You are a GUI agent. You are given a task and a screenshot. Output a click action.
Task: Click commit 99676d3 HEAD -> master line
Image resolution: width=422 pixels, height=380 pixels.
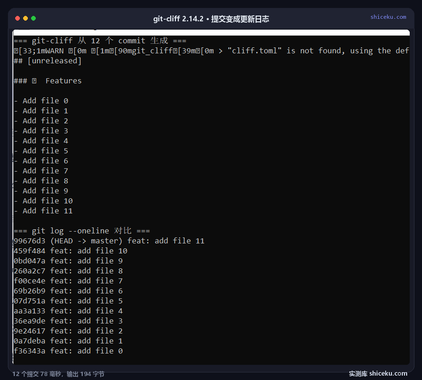pos(109,241)
